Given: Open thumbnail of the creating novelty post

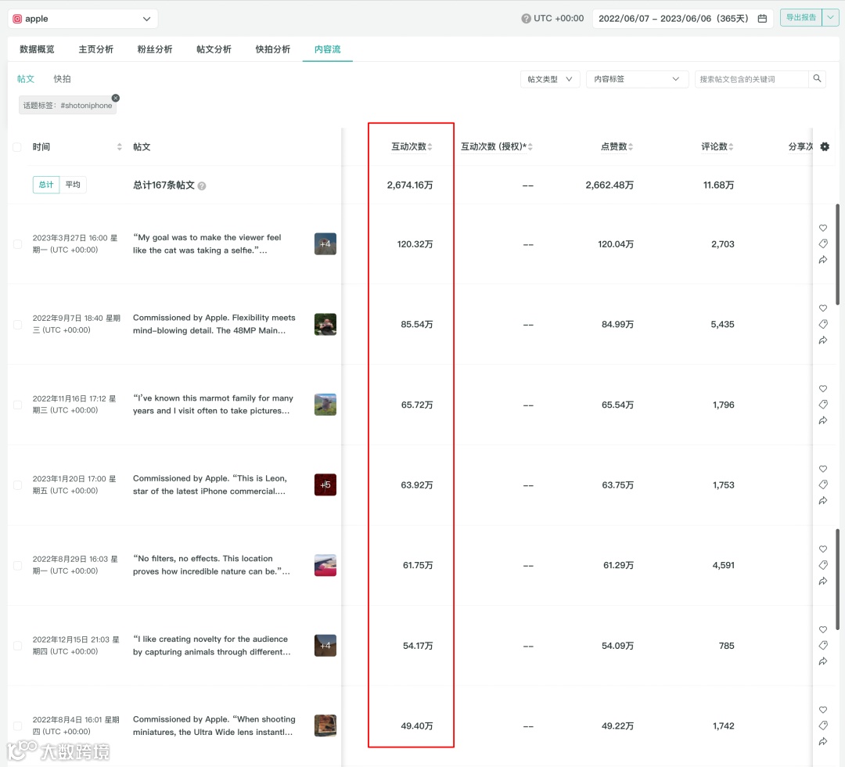Looking at the screenshot, I should click(325, 646).
